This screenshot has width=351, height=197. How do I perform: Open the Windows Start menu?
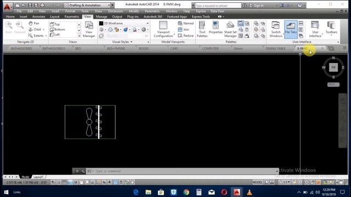(6, 192)
